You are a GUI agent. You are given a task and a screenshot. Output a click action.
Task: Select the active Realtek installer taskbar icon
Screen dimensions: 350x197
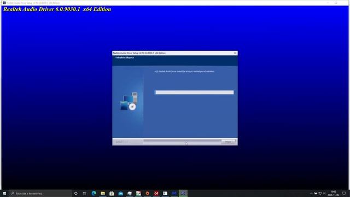tap(183, 193)
